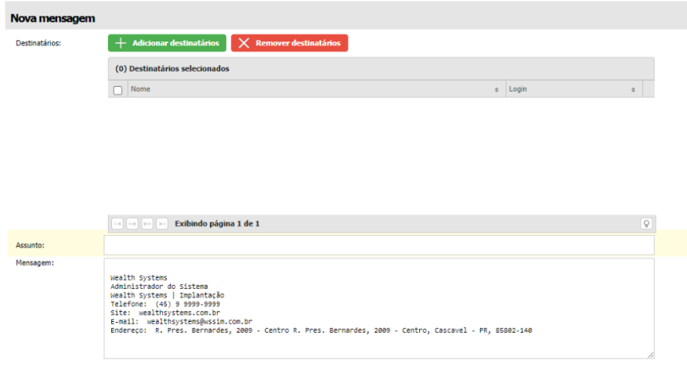Screen dimensions: 687x365
Task: Toggle the select-all checkbox beside Nome
Action: point(118,90)
